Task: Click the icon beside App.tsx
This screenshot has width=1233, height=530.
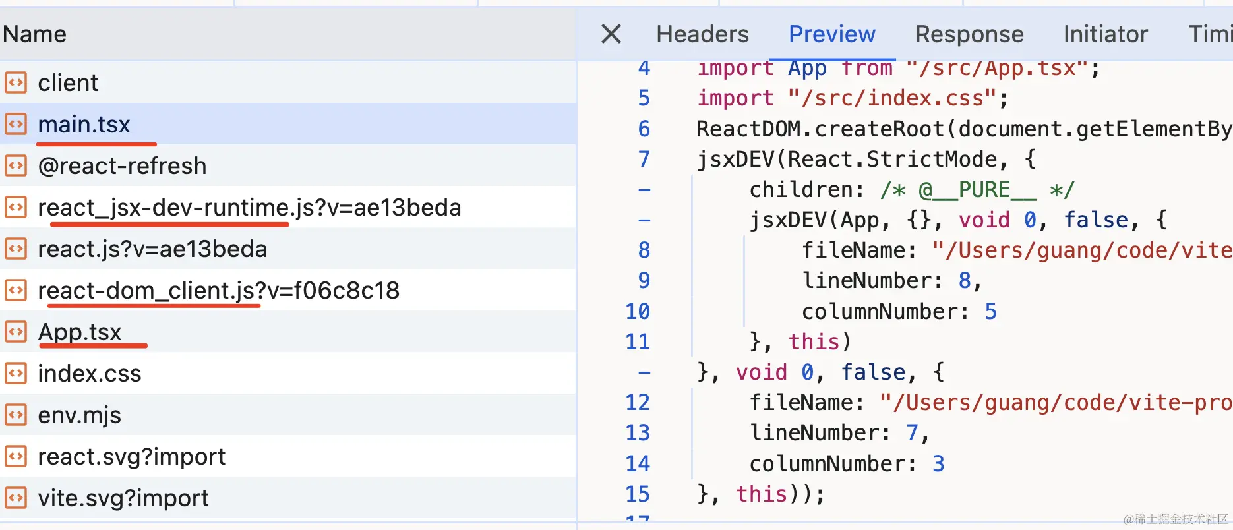Action: pos(16,332)
